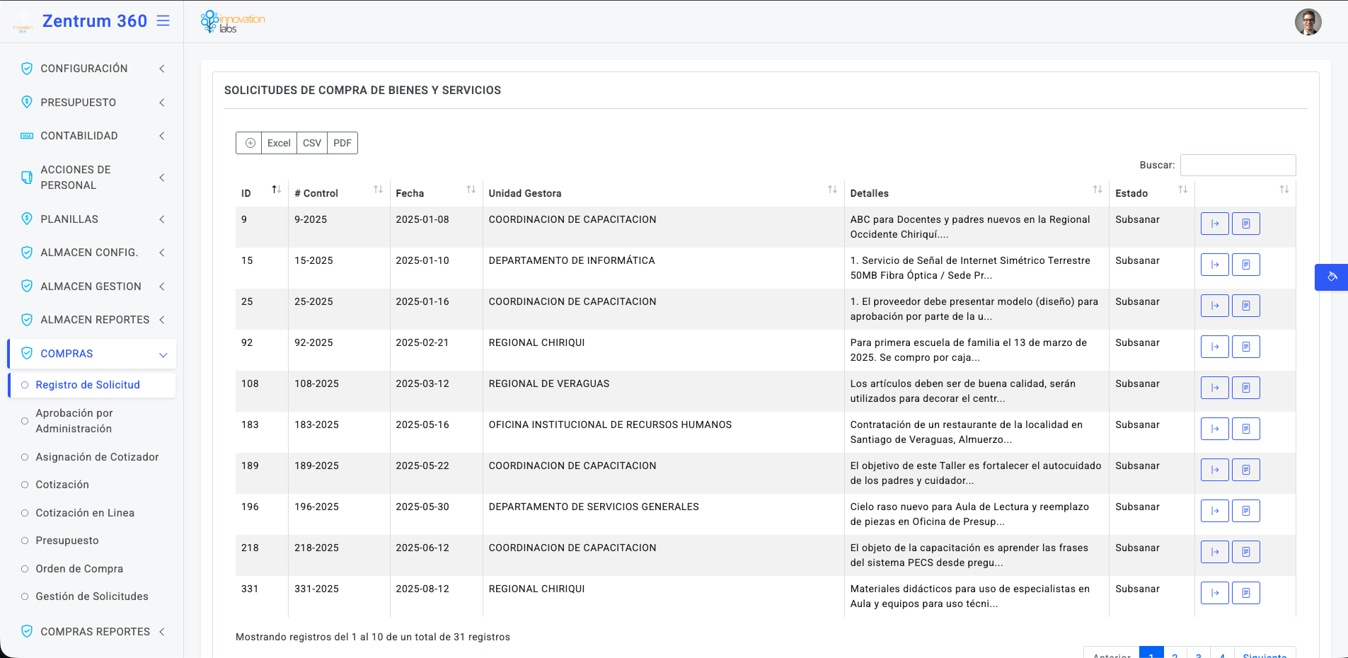Open document icon for request 9-2025
Image resolution: width=1348 pixels, height=658 pixels.
(x=1246, y=224)
